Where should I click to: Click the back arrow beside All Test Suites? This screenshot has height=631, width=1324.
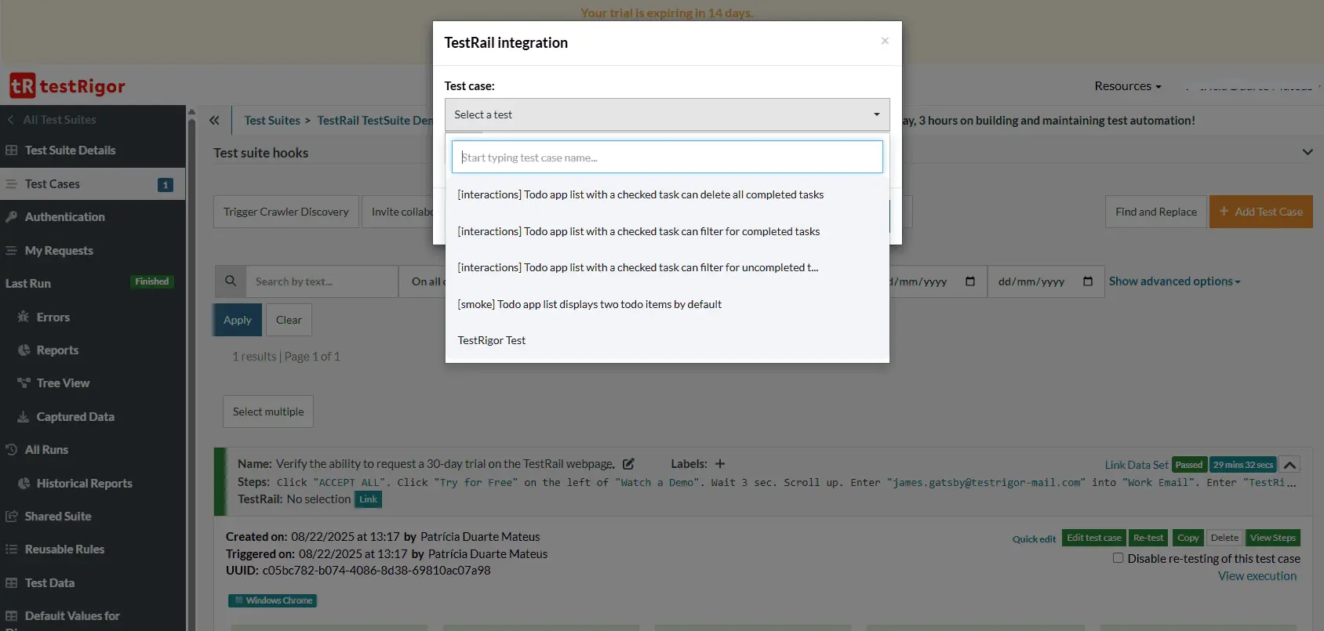click(11, 120)
